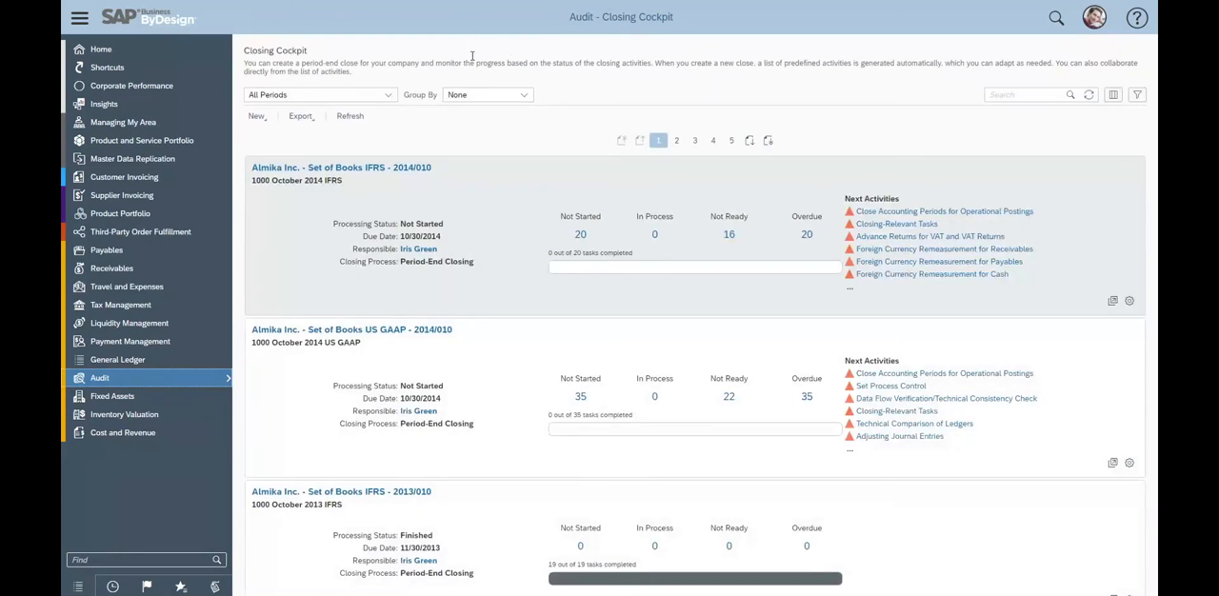
Task: Open the column layout settings icon
Action: pos(1112,94)
